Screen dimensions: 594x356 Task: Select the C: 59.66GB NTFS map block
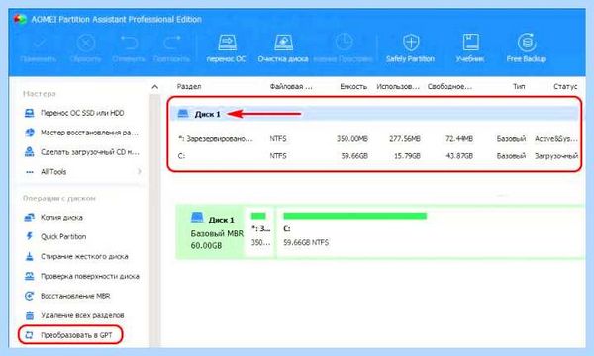(432, 232)
